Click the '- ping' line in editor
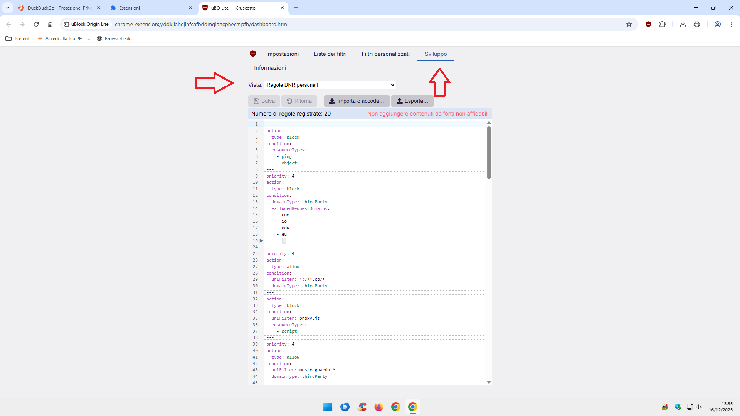 [284, 156]
